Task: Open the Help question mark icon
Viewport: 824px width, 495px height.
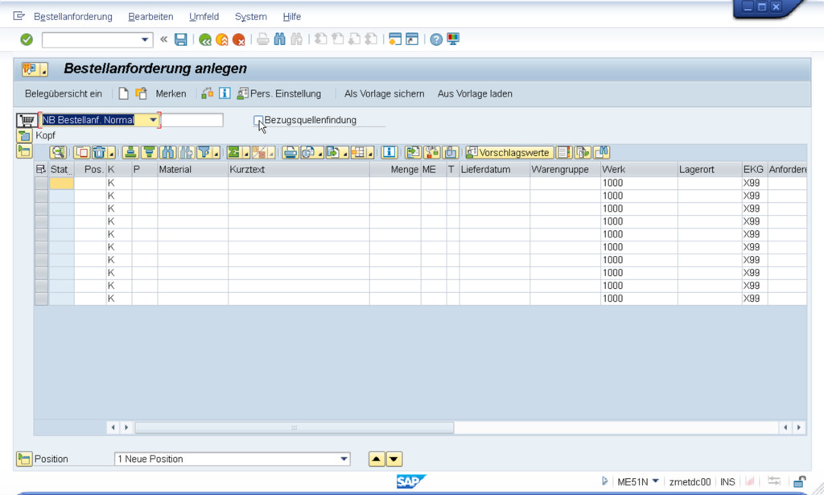Action: [436, 39]
